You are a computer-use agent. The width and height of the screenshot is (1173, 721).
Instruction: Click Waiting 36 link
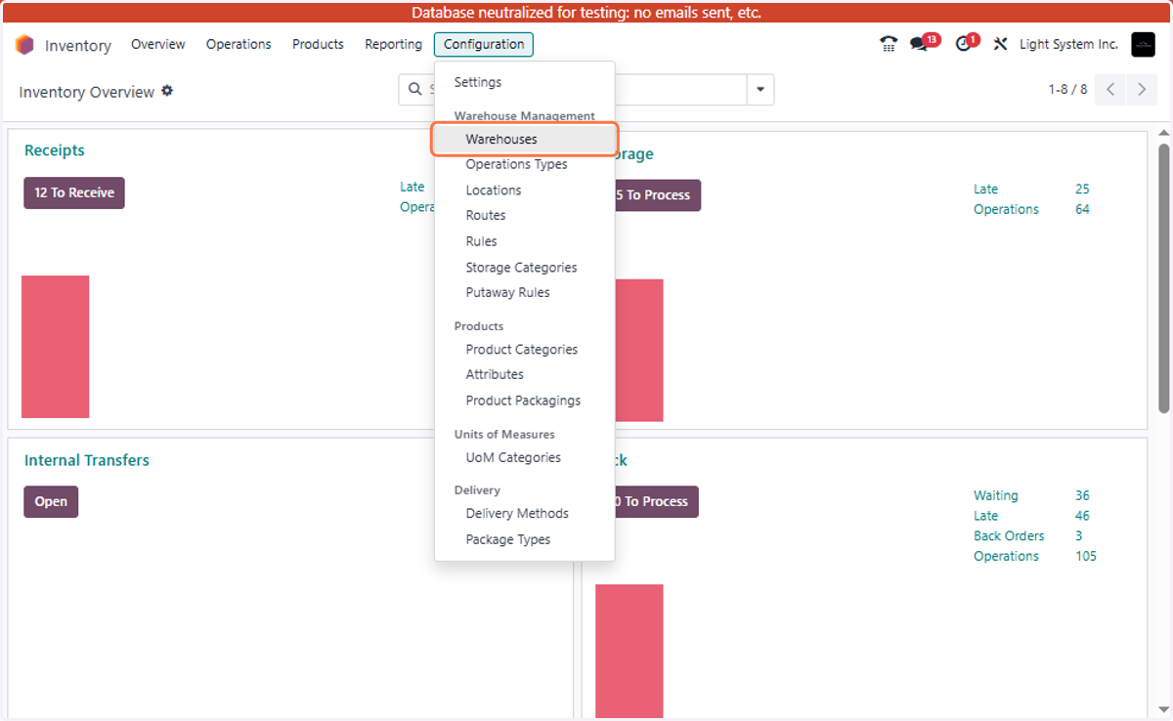point(1031,495)
